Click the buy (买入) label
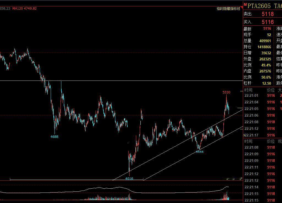 [247, 22]
